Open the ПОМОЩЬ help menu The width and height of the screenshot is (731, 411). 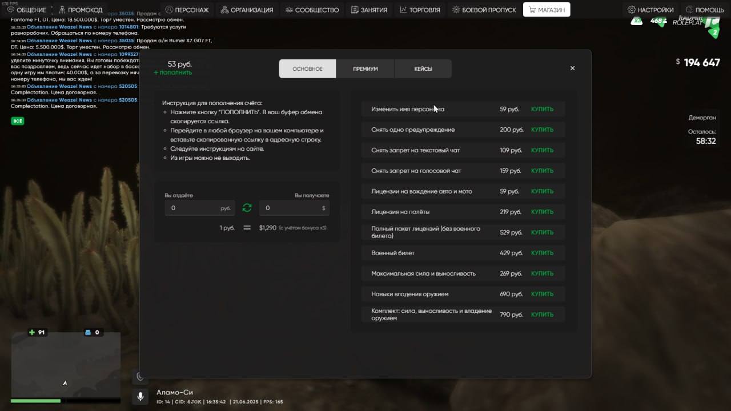(x=705, y=10)
